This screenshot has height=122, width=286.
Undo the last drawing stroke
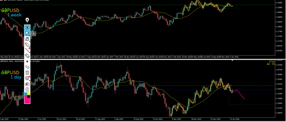[x=27, y=67]
